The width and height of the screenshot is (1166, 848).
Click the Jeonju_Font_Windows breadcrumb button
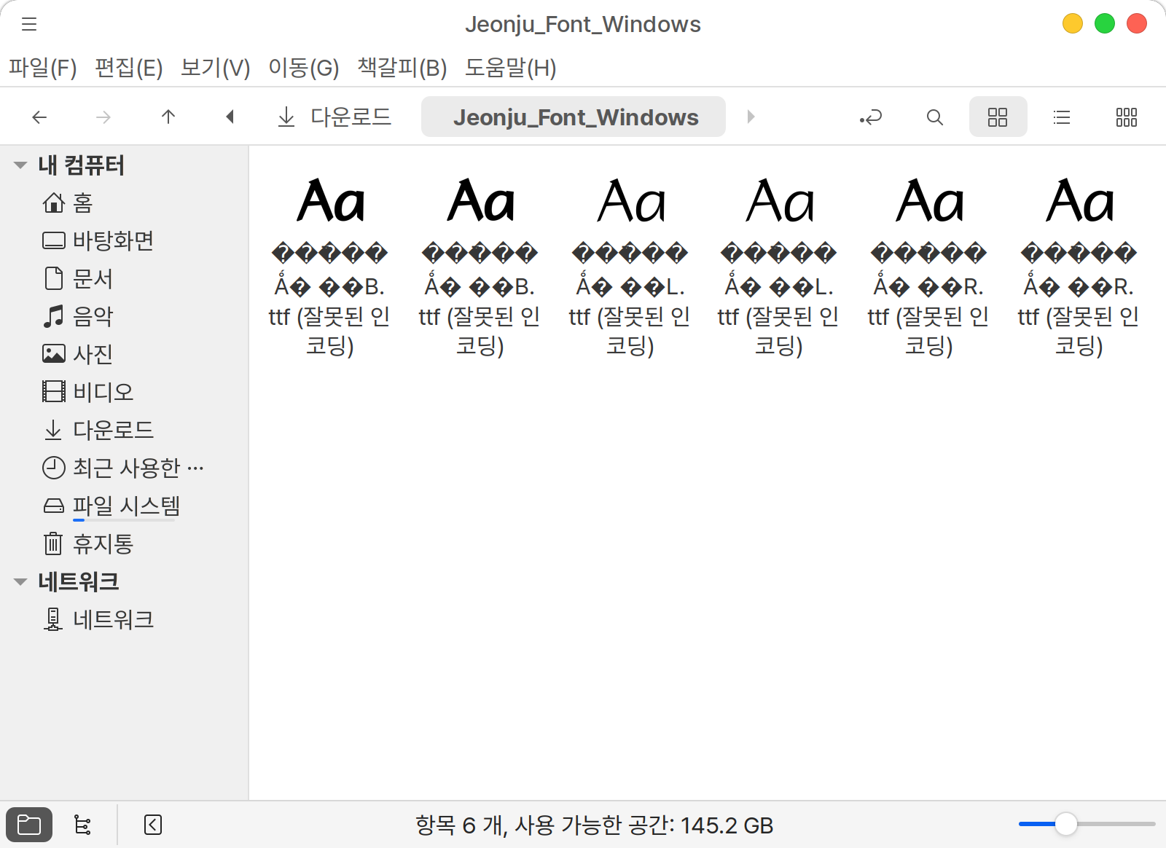pyautogui.click(x=574, y=117)
